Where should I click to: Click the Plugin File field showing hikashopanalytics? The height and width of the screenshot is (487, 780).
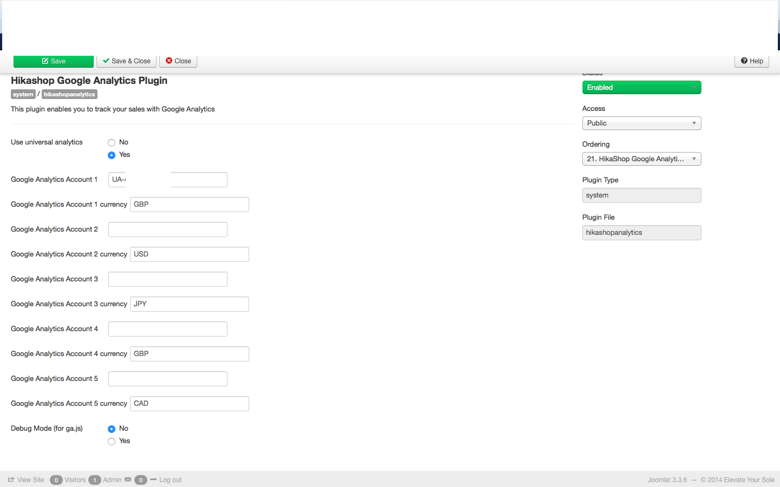coord(642,233)
